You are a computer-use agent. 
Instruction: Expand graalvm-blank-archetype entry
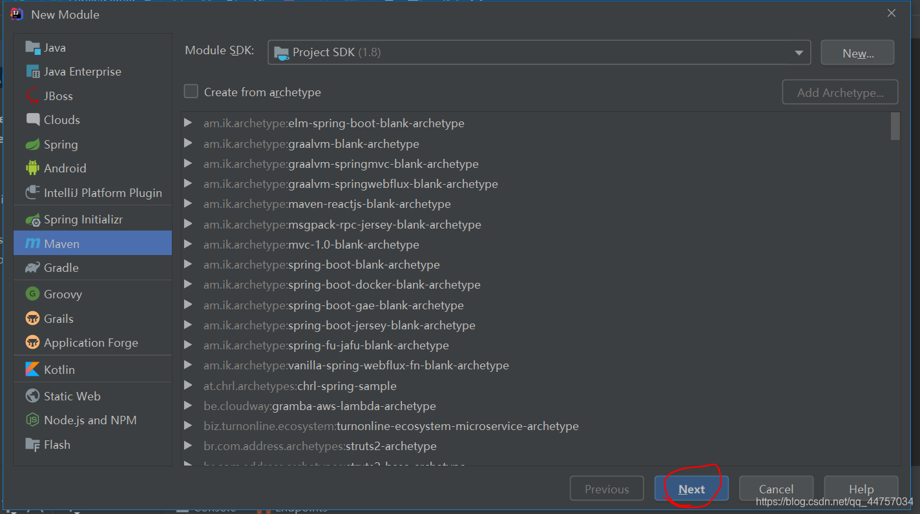point(188,143)
